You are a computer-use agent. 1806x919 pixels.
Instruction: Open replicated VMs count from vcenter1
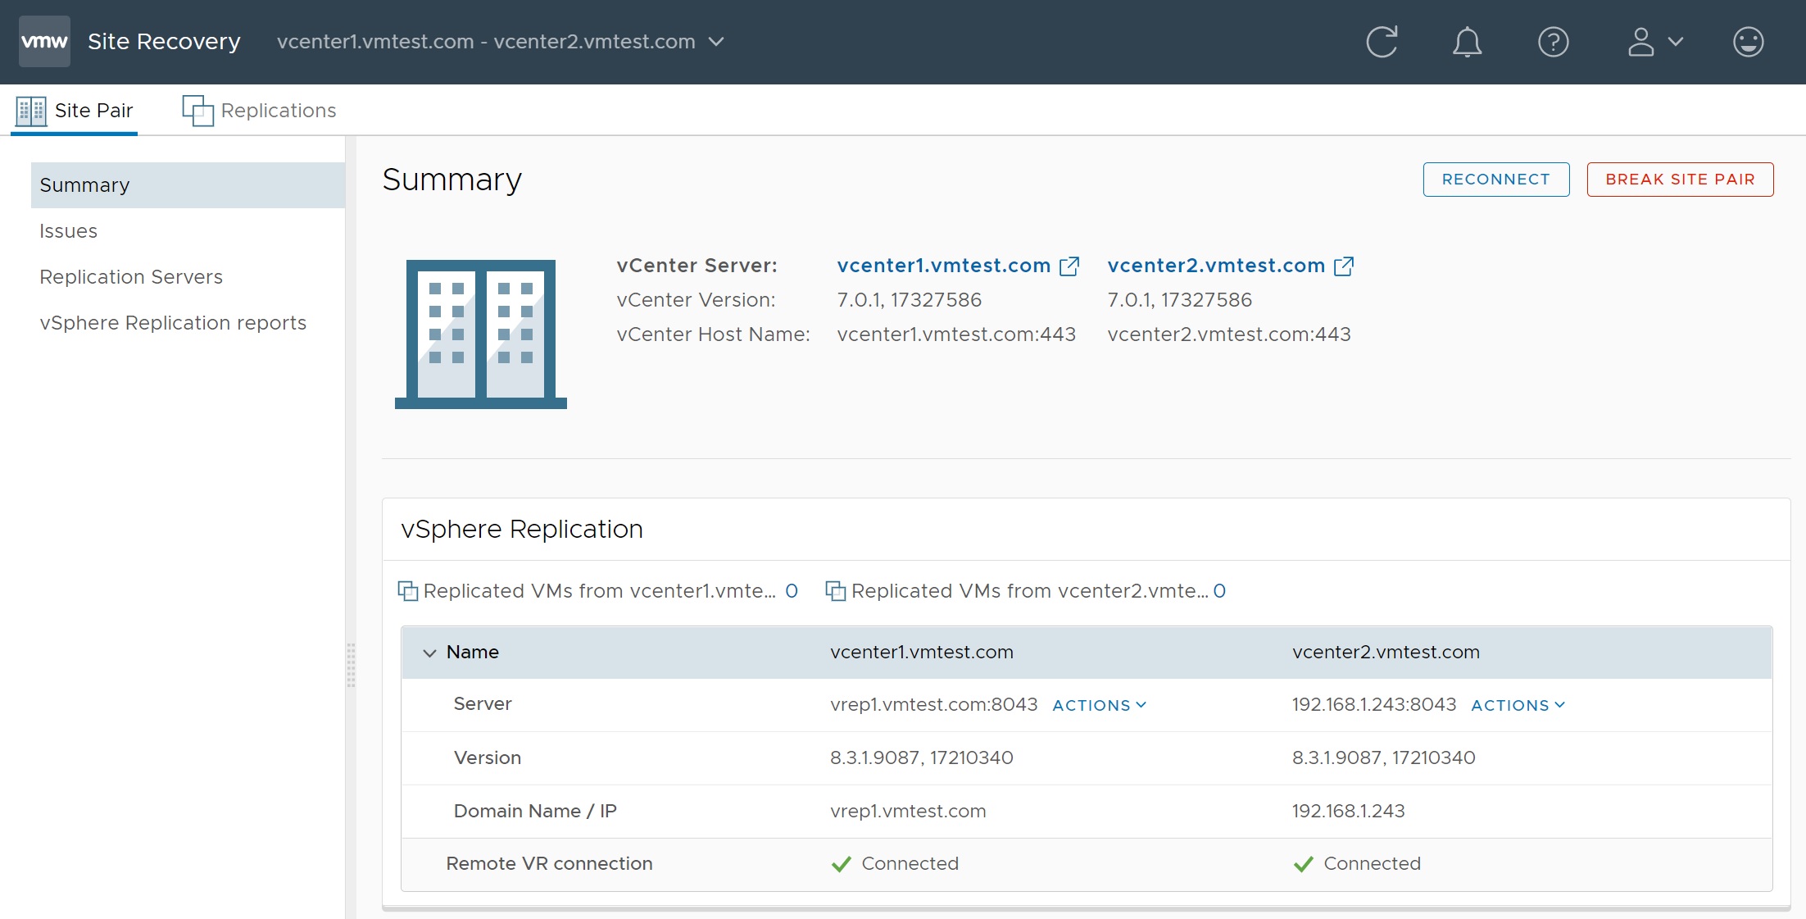792,591
